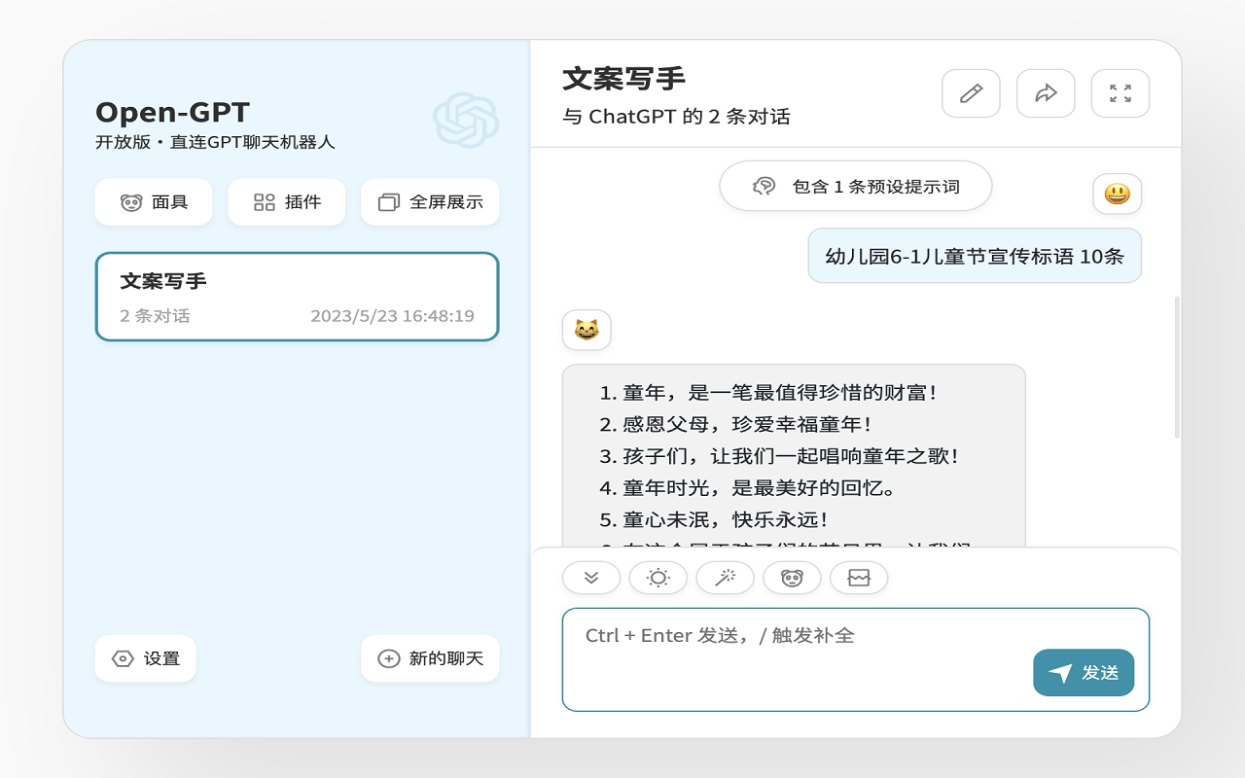Screen dimensions: 1245x778
Task: Open the 面具 masks button
Action: (154, 202)
